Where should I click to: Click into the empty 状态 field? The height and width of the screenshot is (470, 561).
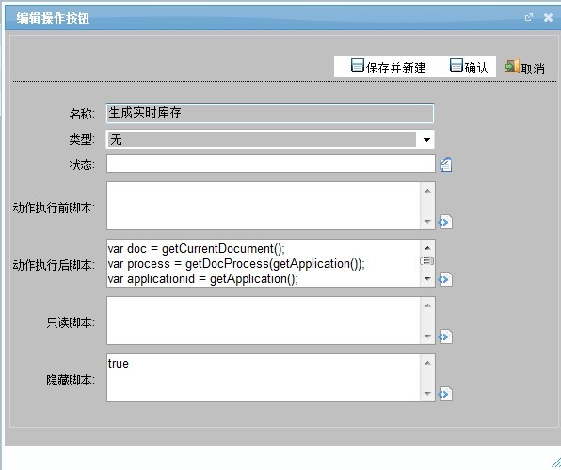point(270,164)
